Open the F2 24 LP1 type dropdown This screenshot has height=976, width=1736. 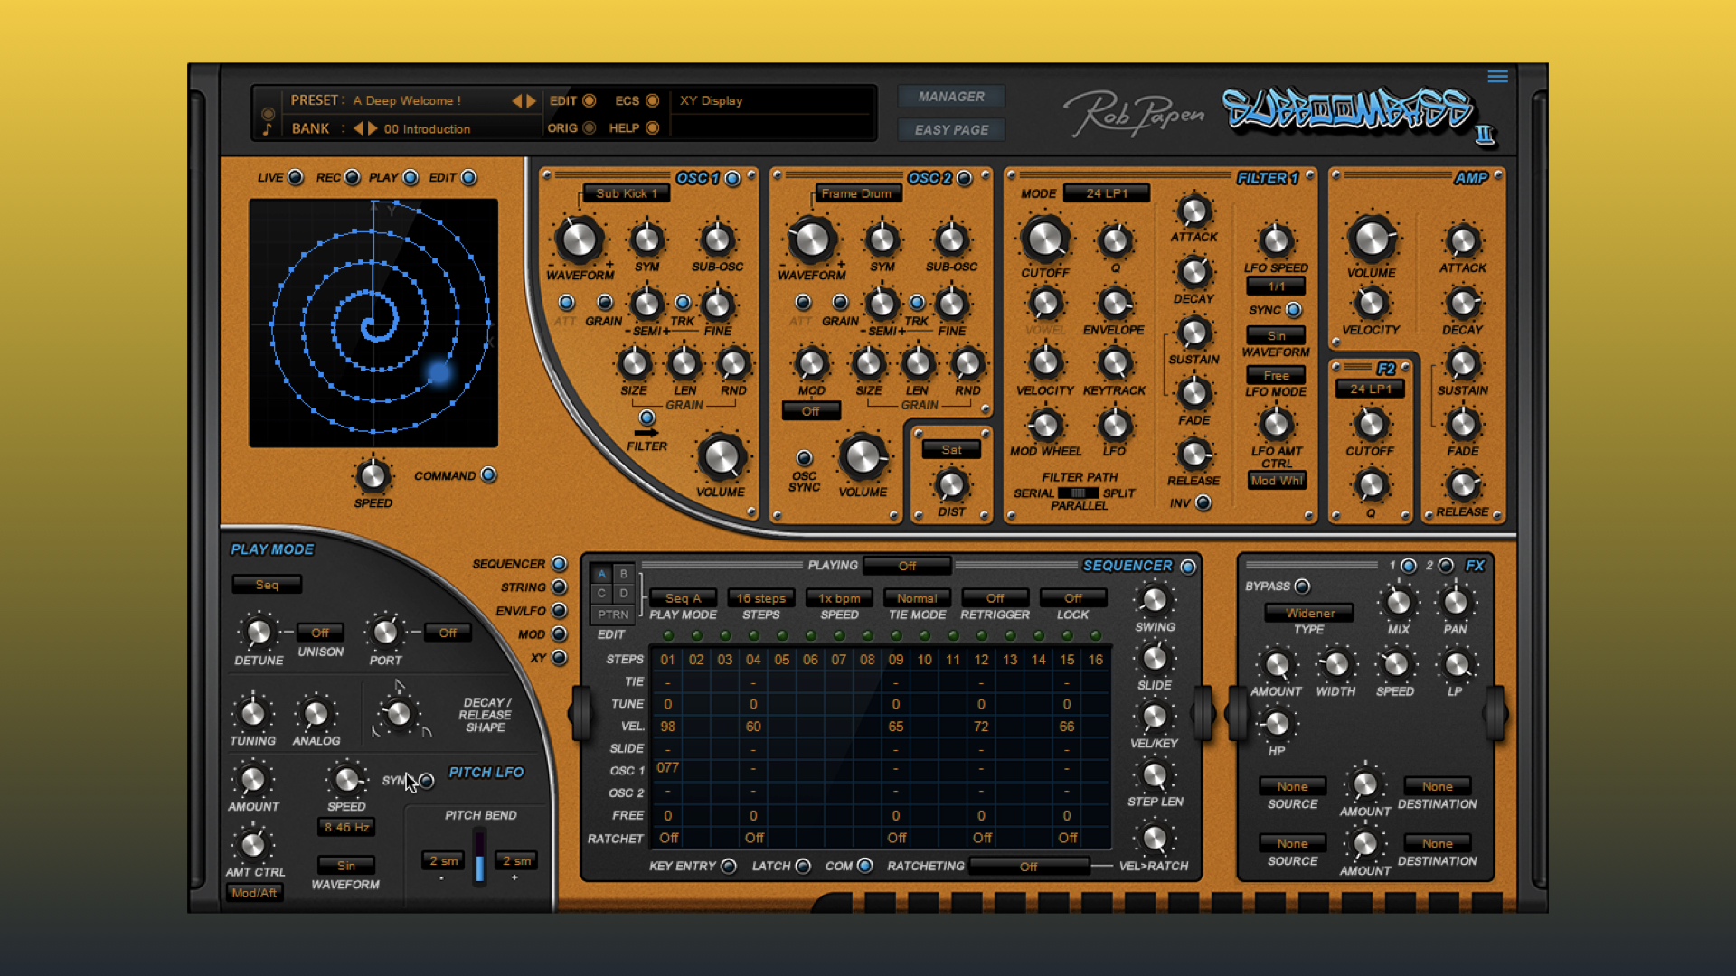1371,389
